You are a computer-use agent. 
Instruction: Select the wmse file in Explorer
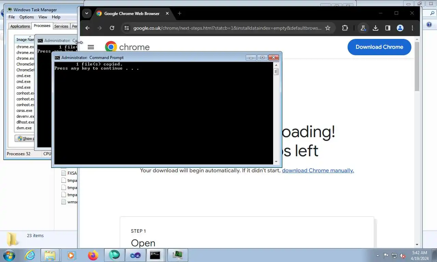(x=69, y=202)
